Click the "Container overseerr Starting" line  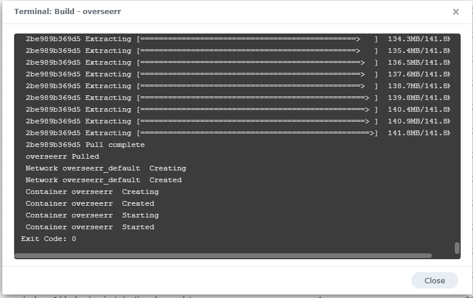pos(92,215)
